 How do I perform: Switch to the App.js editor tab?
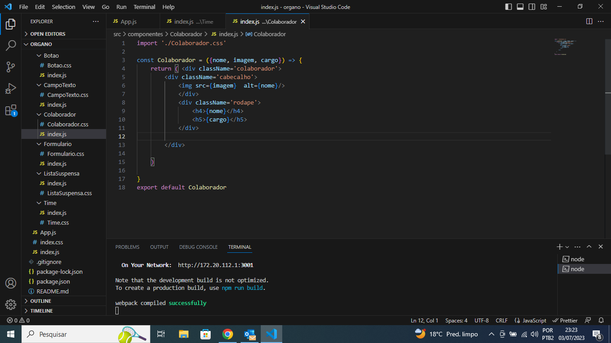point(133,21)
